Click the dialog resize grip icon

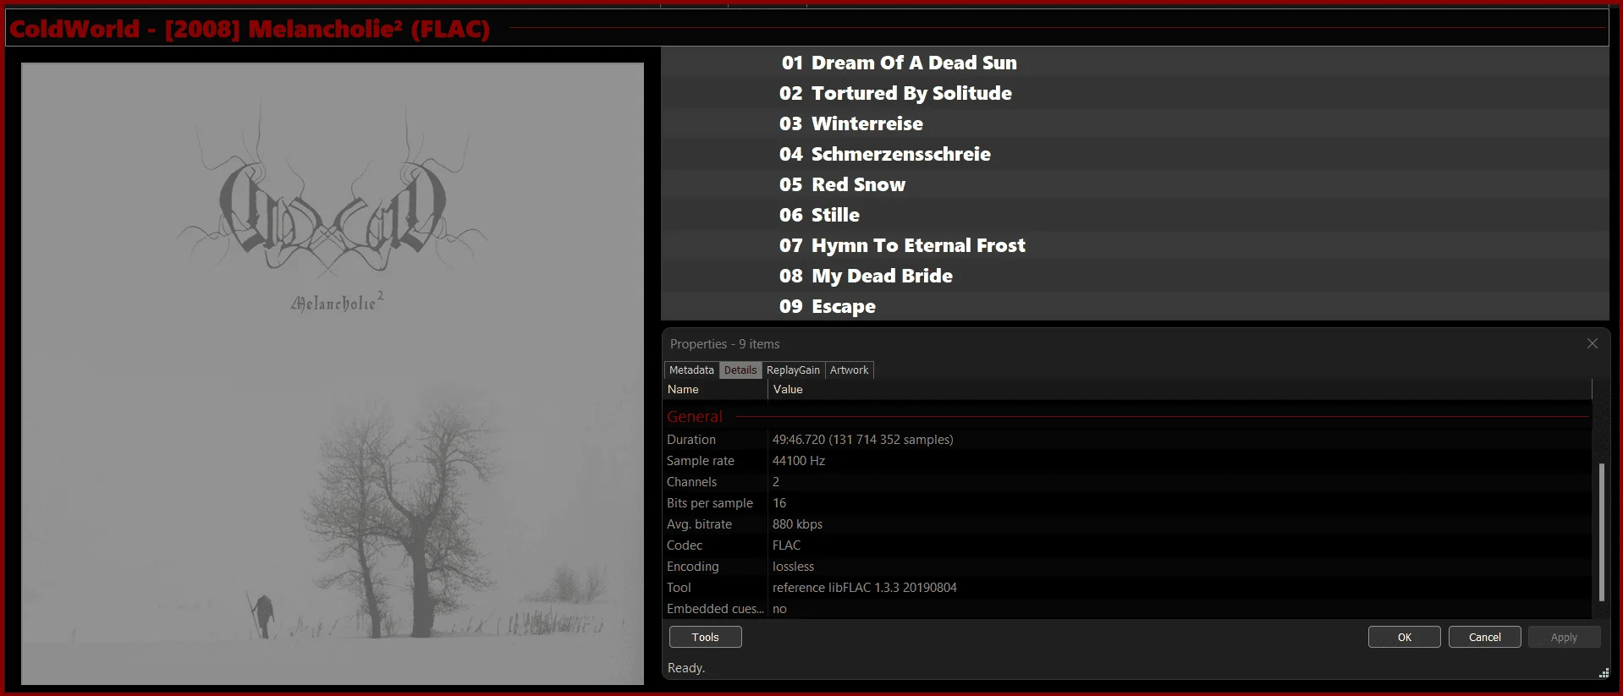[x=1604, y=673]
